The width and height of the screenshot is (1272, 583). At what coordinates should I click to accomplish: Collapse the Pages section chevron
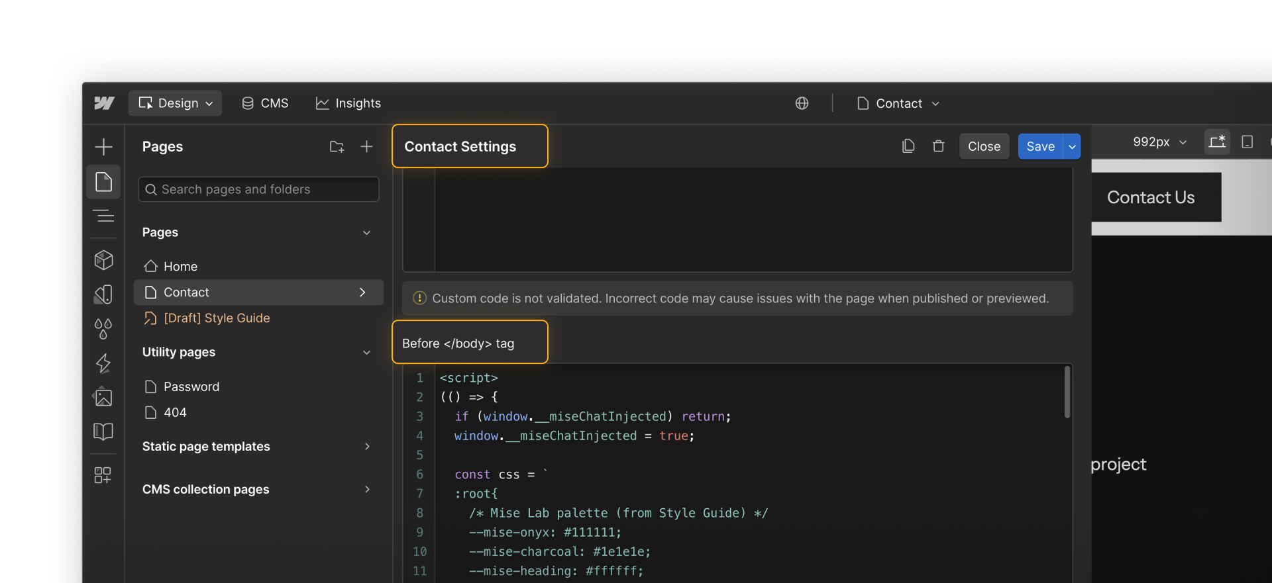coord(366,233)
